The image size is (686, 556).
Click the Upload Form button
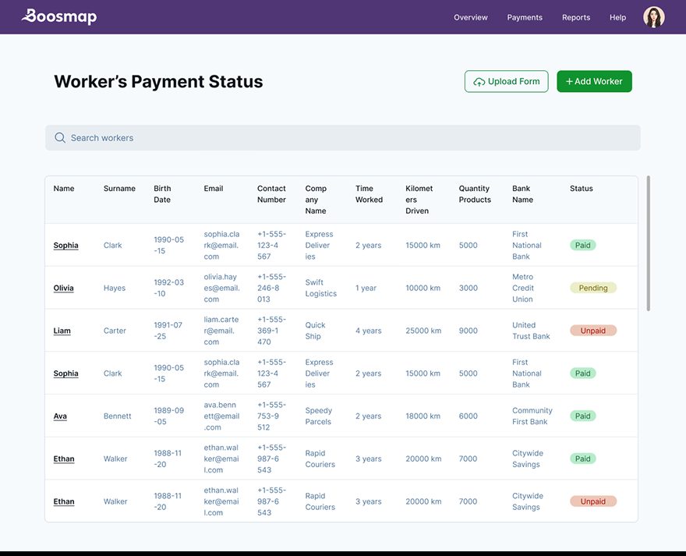(506, 81)
